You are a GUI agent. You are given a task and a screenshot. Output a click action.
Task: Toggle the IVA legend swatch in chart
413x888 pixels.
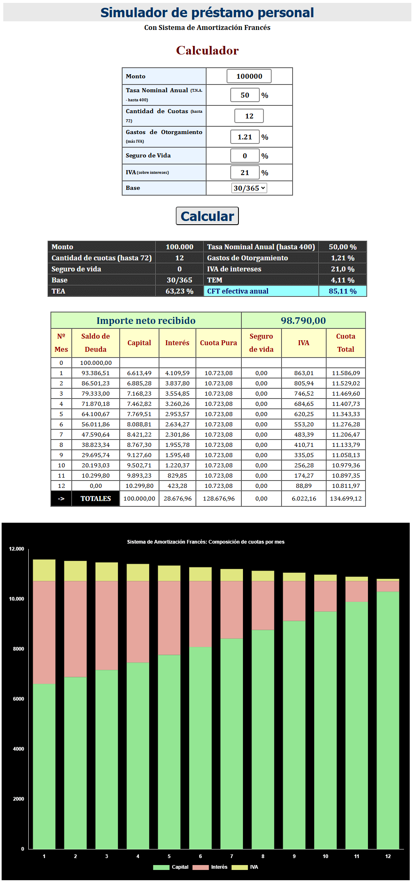coord(240,867)
